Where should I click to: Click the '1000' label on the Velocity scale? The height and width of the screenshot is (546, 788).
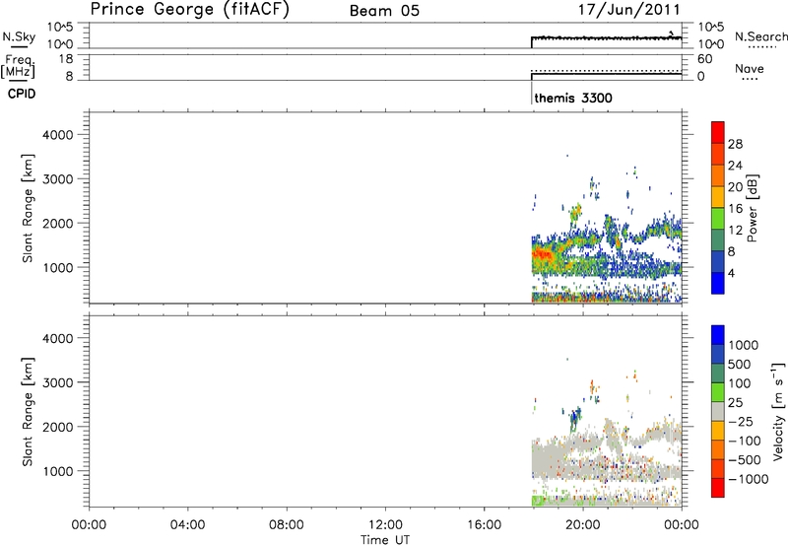coord(743,345)
